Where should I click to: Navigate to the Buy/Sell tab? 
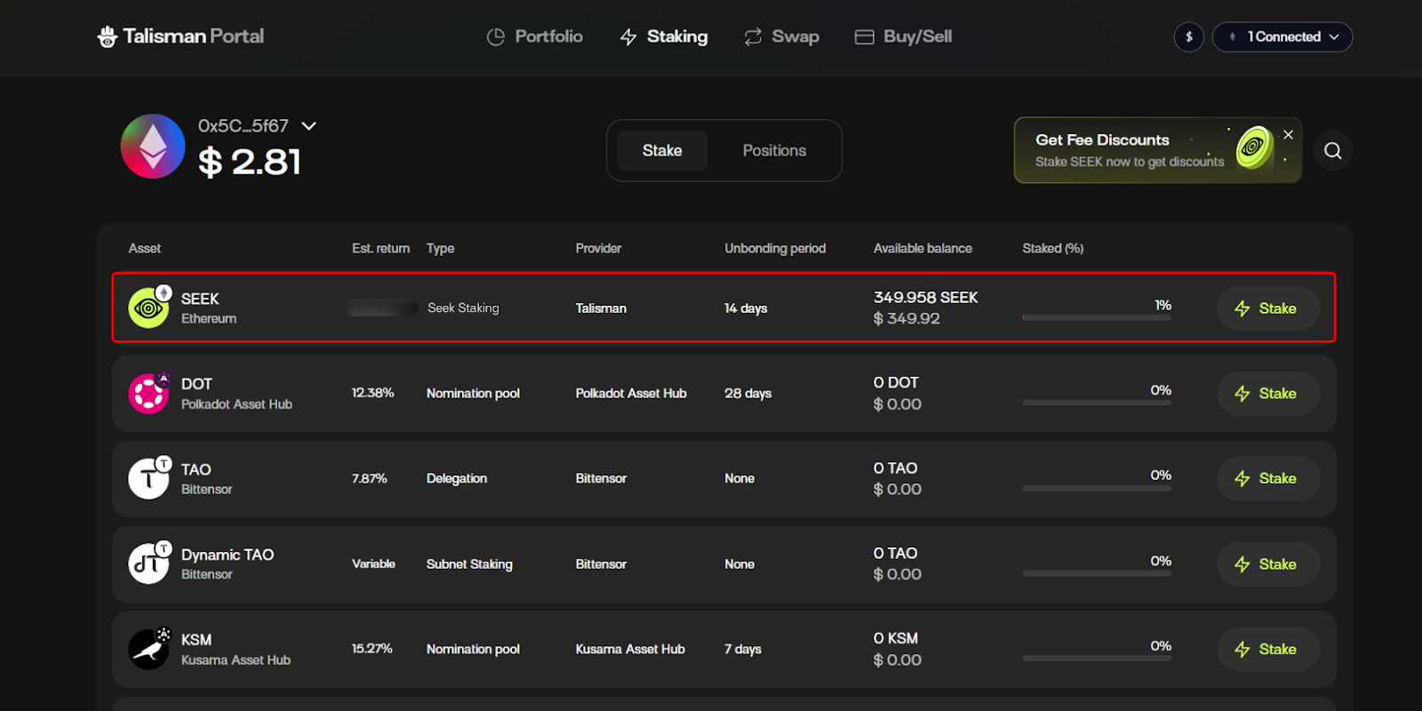[x=903, y=36]
